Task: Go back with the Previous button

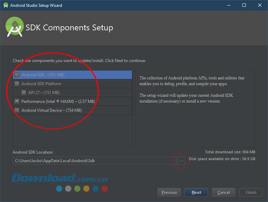Action: (x=169, y=193)
